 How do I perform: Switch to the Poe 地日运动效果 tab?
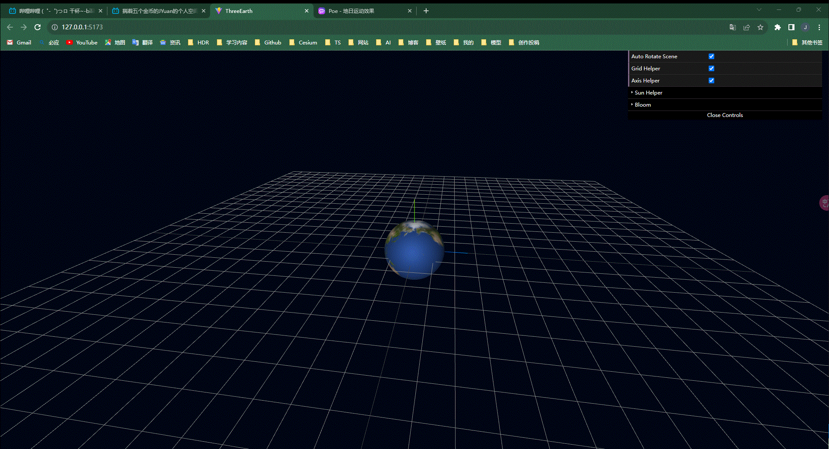(365, 11)
